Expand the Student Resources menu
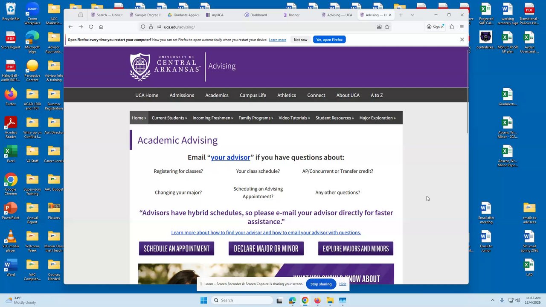The image size is (546, 307). (x=335, y=118)
